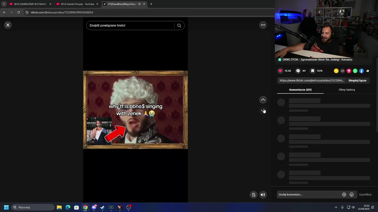Get embed code icon
Screen dimensions: 378x212
343,71
